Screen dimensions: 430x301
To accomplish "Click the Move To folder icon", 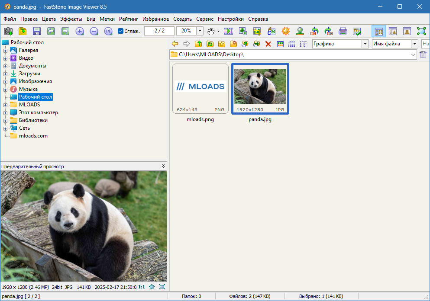I will [x=257, y=44].
